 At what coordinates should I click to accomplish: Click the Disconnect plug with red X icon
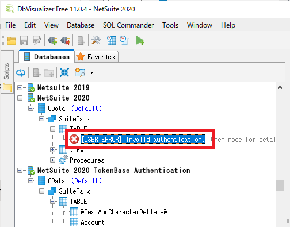65,41
